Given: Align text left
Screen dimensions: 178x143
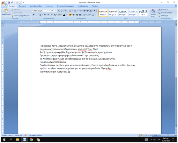Looking at the screenshot, I should click(70, 15).
